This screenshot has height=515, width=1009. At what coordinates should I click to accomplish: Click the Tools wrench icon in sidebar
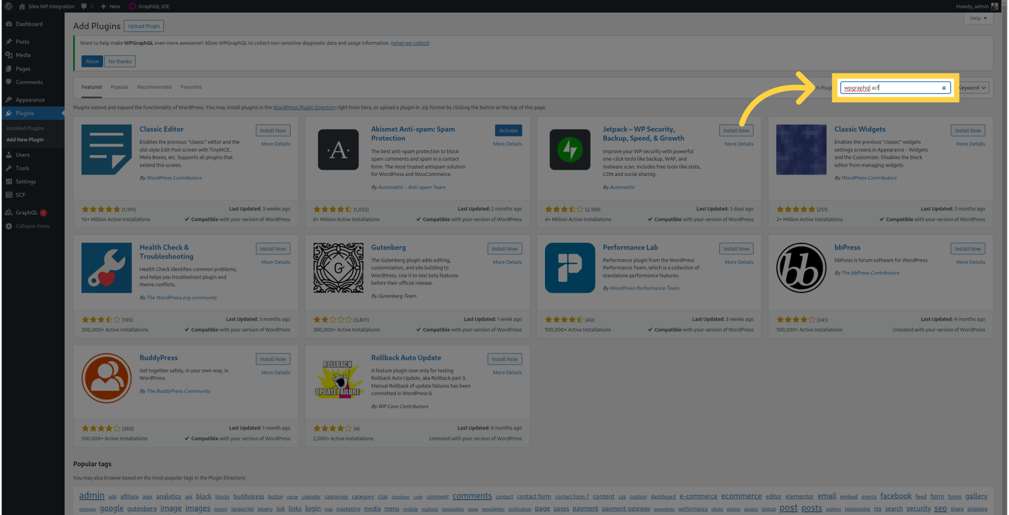[9, 168]
